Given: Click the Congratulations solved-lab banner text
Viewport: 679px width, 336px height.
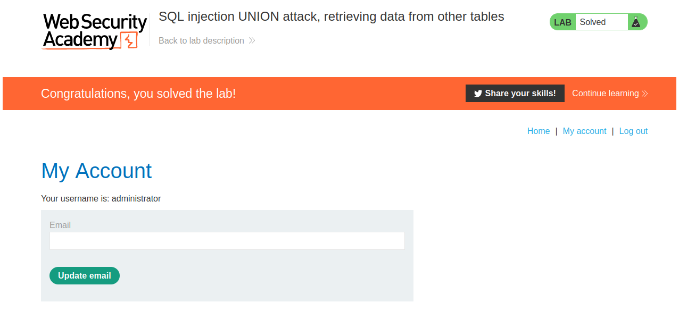Looking at the screenshot, I should point(138,94).
